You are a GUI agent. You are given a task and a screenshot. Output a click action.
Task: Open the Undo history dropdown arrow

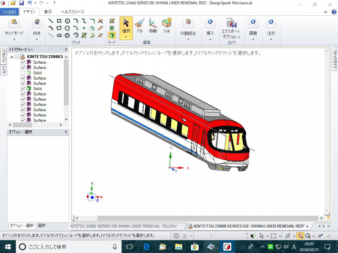point(35,3)
